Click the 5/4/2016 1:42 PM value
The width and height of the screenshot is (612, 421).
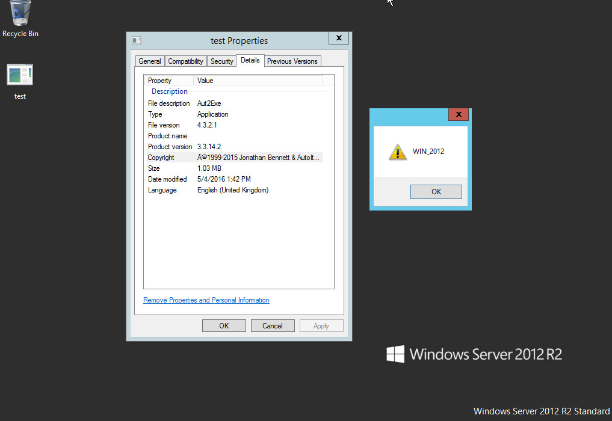pyautogui.click(x=224, y=179)
